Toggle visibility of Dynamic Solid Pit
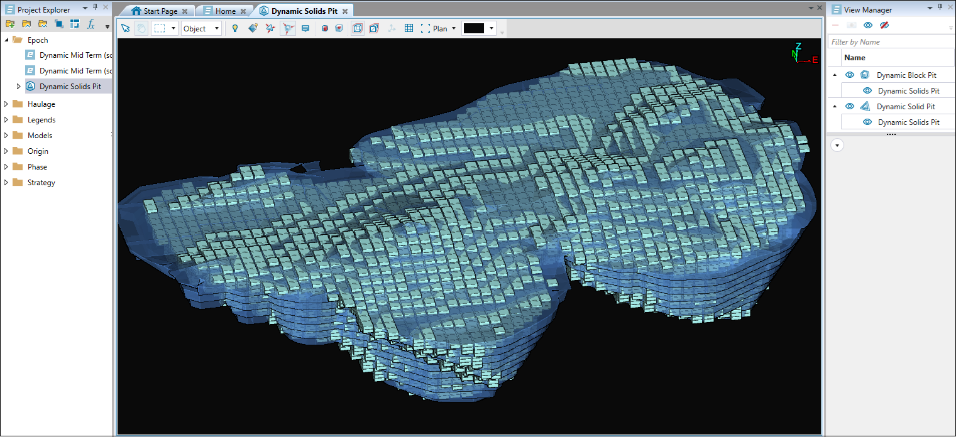This screenshot has height=437, width=956. tap(850, 107)
